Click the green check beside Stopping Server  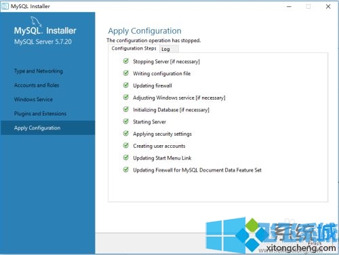tap(126, 61)
